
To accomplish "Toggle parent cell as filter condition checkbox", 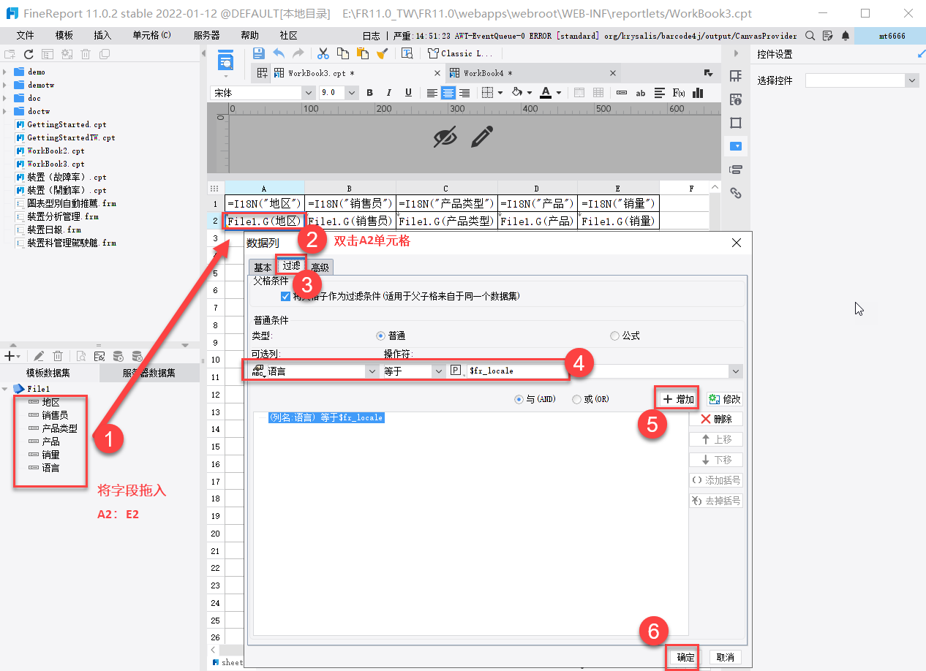I will pyautogui.click(x=286, y=296).
